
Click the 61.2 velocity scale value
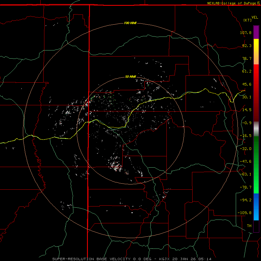coord(247,71)
